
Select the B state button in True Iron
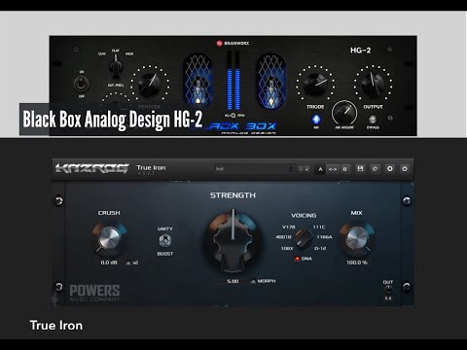click(x=344, y=169)
